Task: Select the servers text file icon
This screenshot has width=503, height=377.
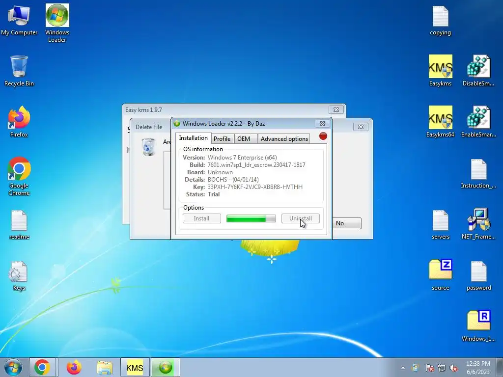Action: [x=440, y=225]
